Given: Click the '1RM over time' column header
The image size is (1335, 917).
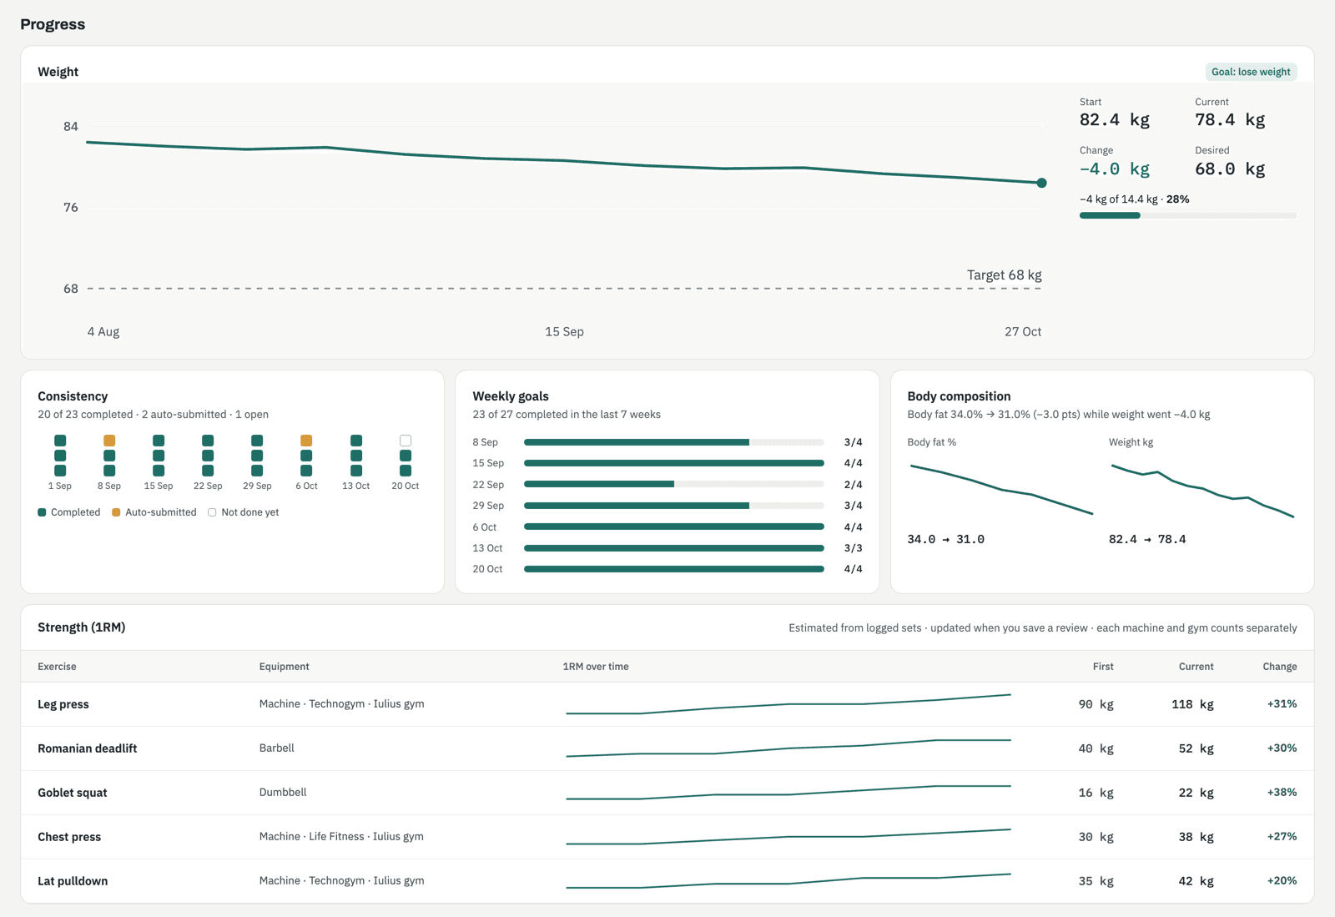Looking at the screenshot, I should pos(596,667).
